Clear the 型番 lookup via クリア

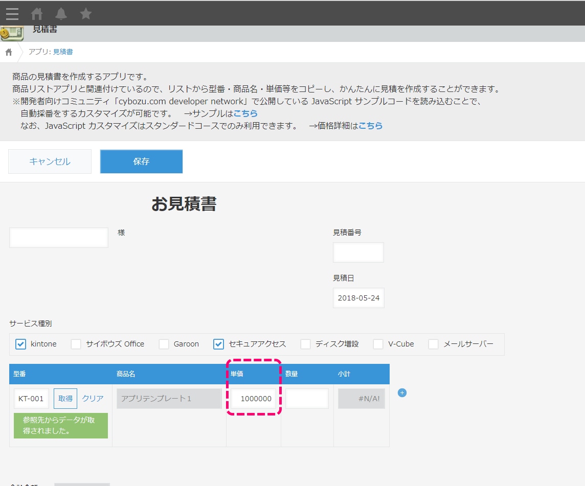pos(93,398)
